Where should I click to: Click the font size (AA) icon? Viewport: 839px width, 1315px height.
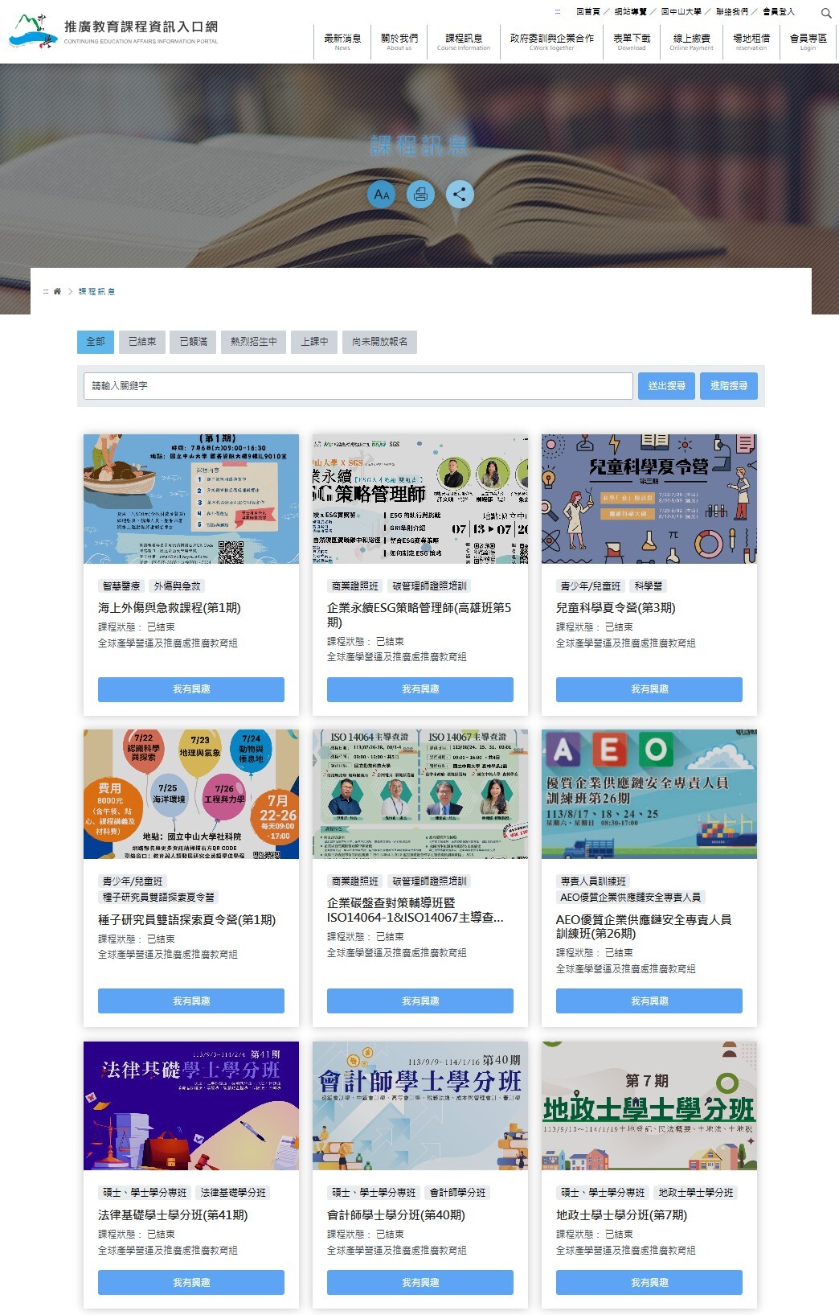click(x=382, y=194)
